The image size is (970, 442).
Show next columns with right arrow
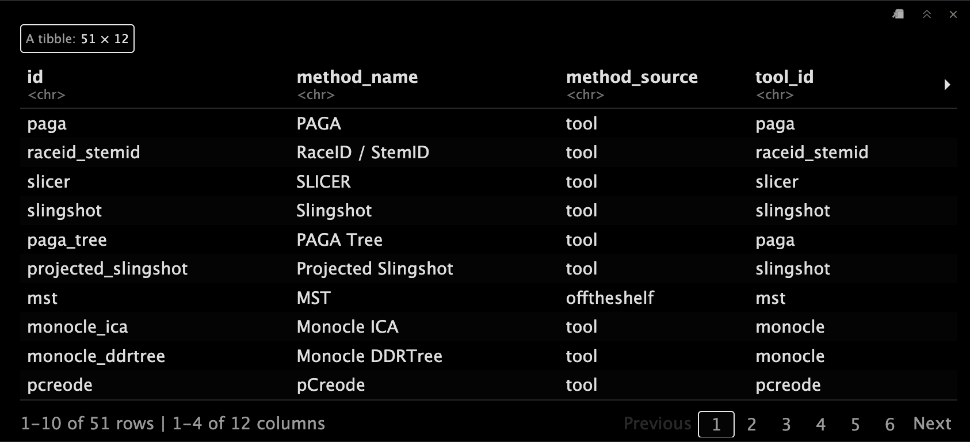[x=947, y=85]
